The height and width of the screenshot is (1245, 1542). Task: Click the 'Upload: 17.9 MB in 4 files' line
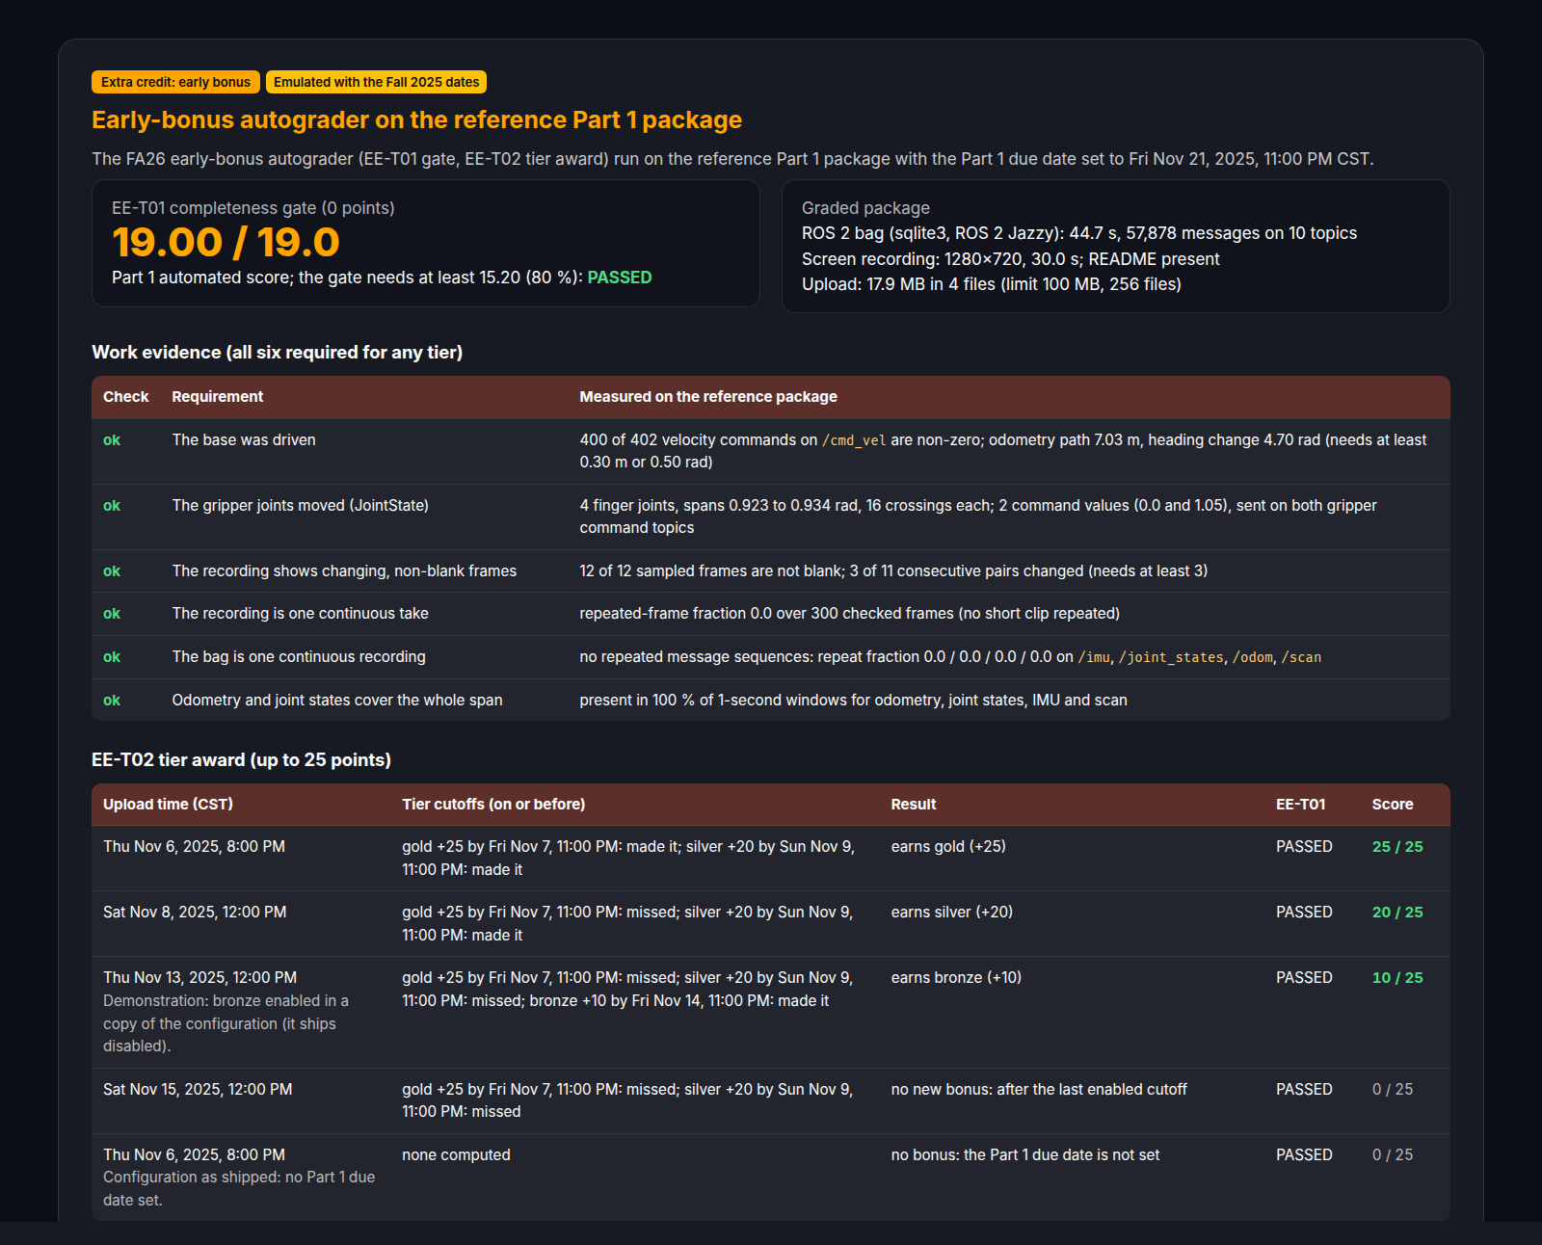tap(991, 284)
